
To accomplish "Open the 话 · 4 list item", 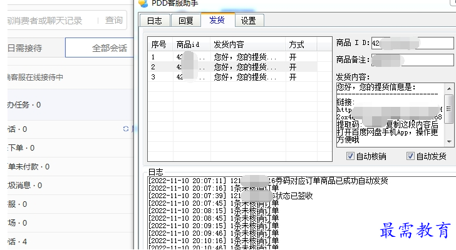I will 70,241.
